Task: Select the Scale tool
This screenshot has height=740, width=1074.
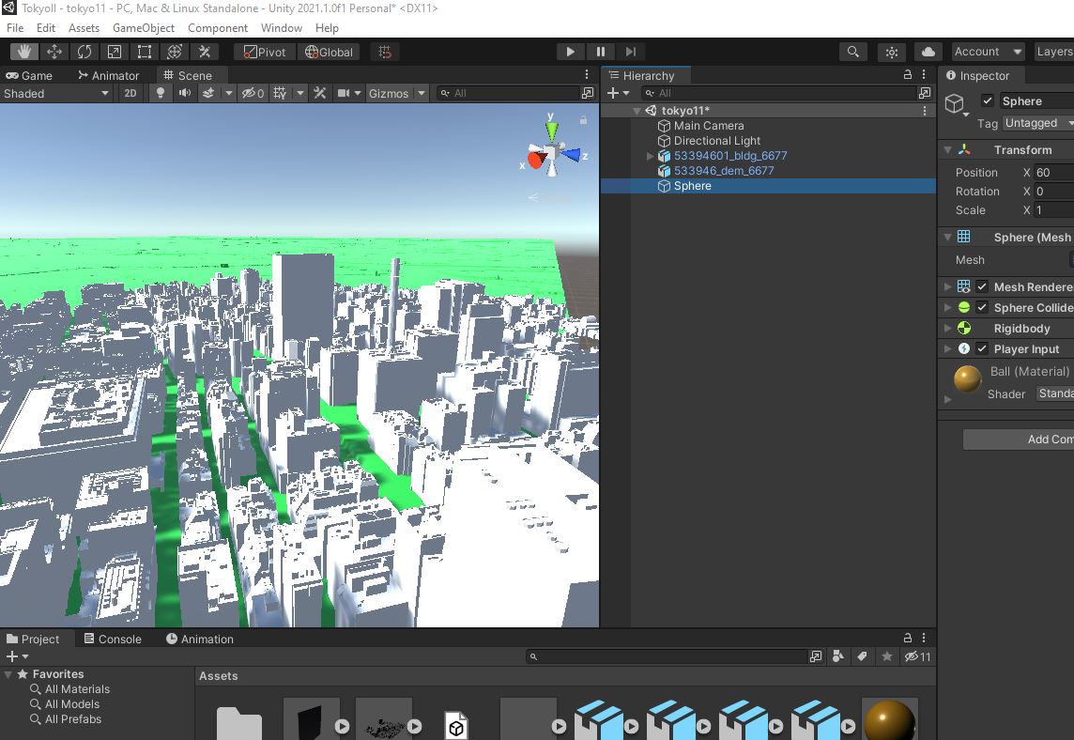Action: [114, 52]
